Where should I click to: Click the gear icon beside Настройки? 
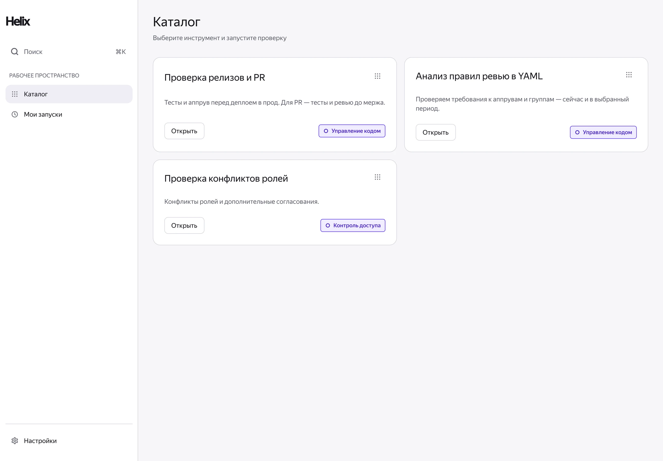(15, 441)
